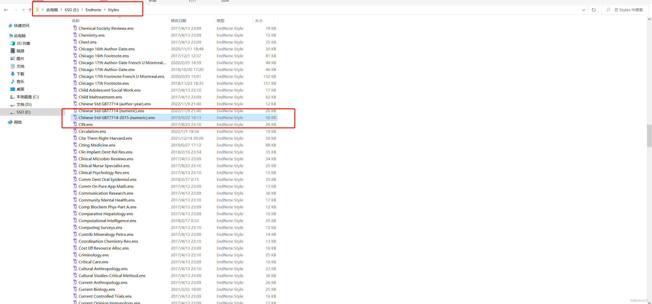Select the Styles breadcrumb segment

113,10
